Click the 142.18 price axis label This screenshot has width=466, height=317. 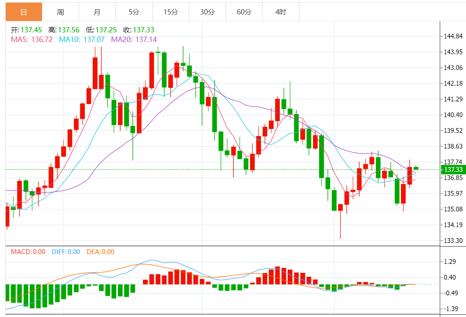(453, 84)
